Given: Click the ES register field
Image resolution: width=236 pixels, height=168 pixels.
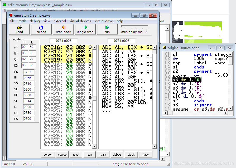Looking at the screenshot, I should coord(28,119).
